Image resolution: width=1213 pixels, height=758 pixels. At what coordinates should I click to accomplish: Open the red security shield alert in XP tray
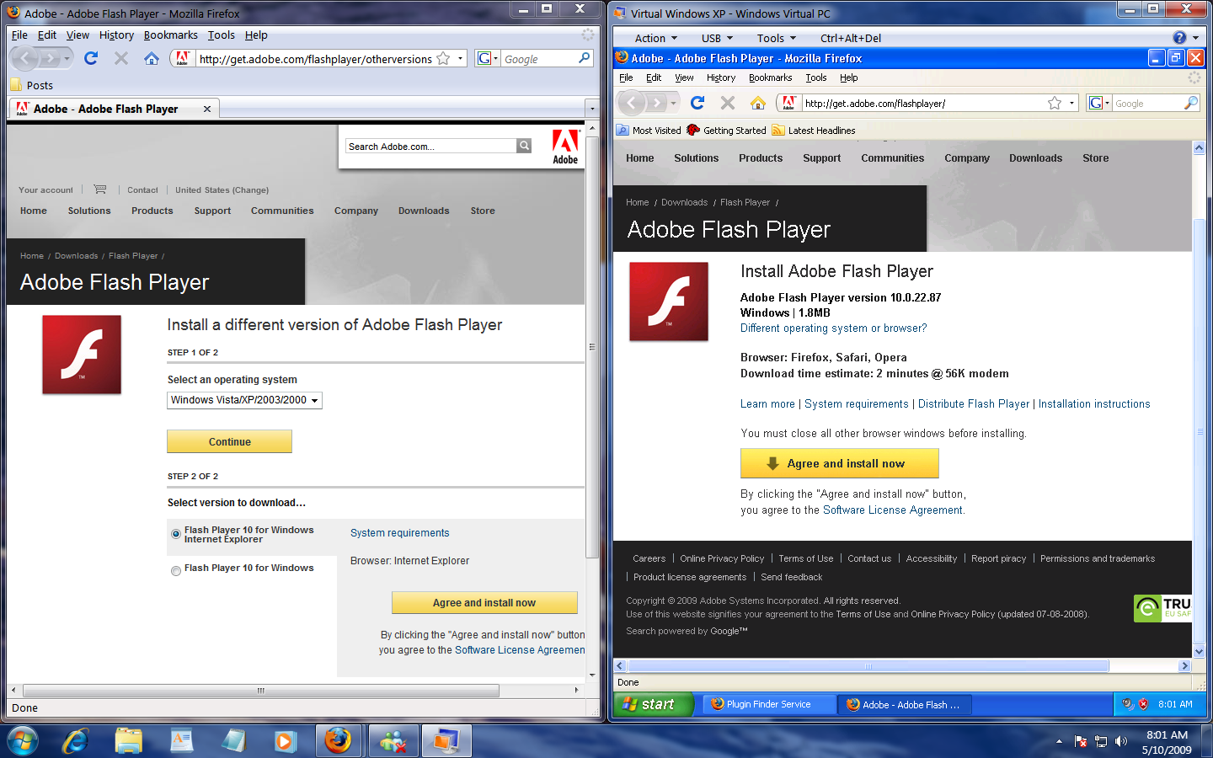tap(1143, 704)
